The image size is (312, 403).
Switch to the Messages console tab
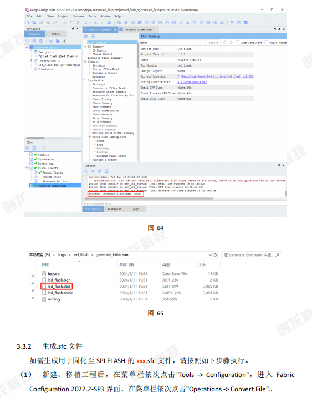click(x=114, y=209)
